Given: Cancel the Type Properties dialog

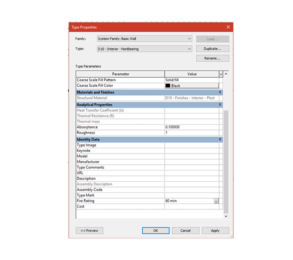Looking at the screenshot, I should coord(185,230).
